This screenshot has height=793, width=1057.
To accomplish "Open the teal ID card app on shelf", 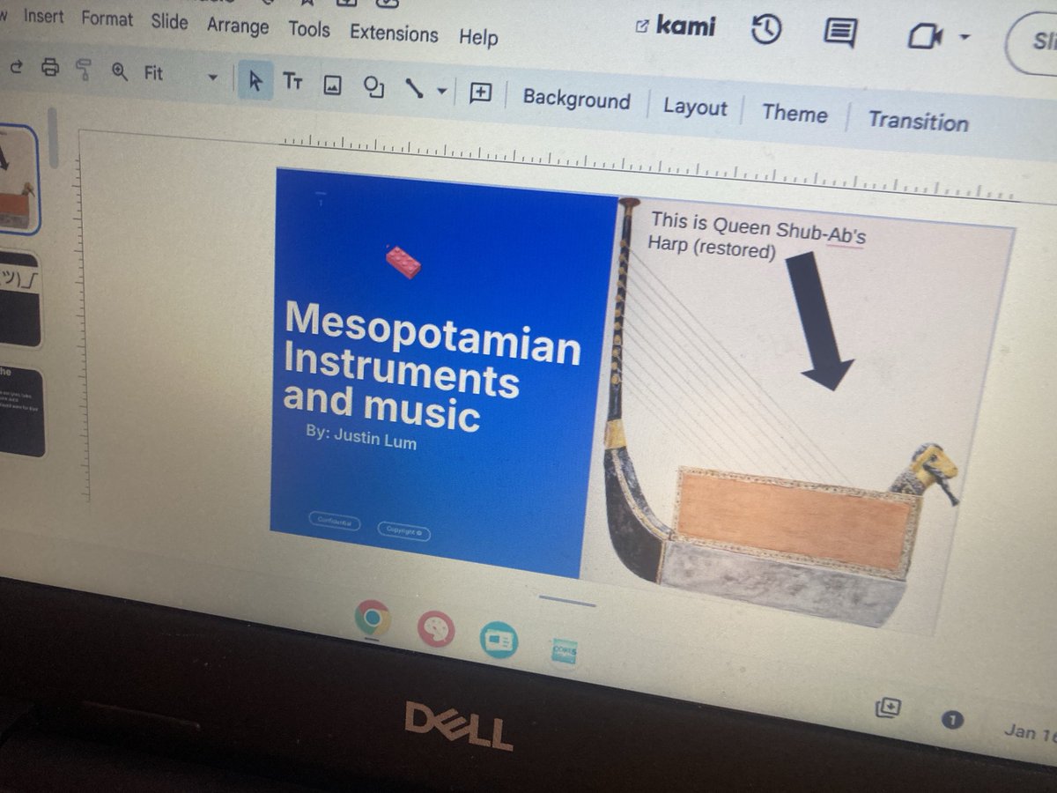I will [x=499, y=641].
